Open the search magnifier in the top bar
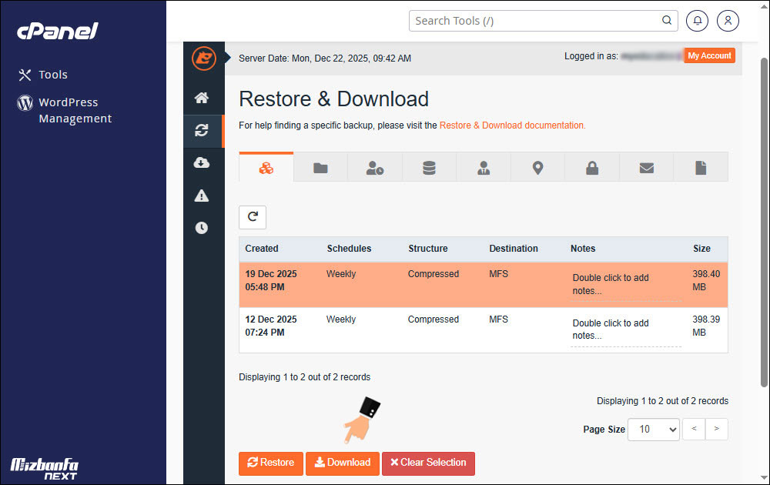The image size is (770, 485). (667, 21)
